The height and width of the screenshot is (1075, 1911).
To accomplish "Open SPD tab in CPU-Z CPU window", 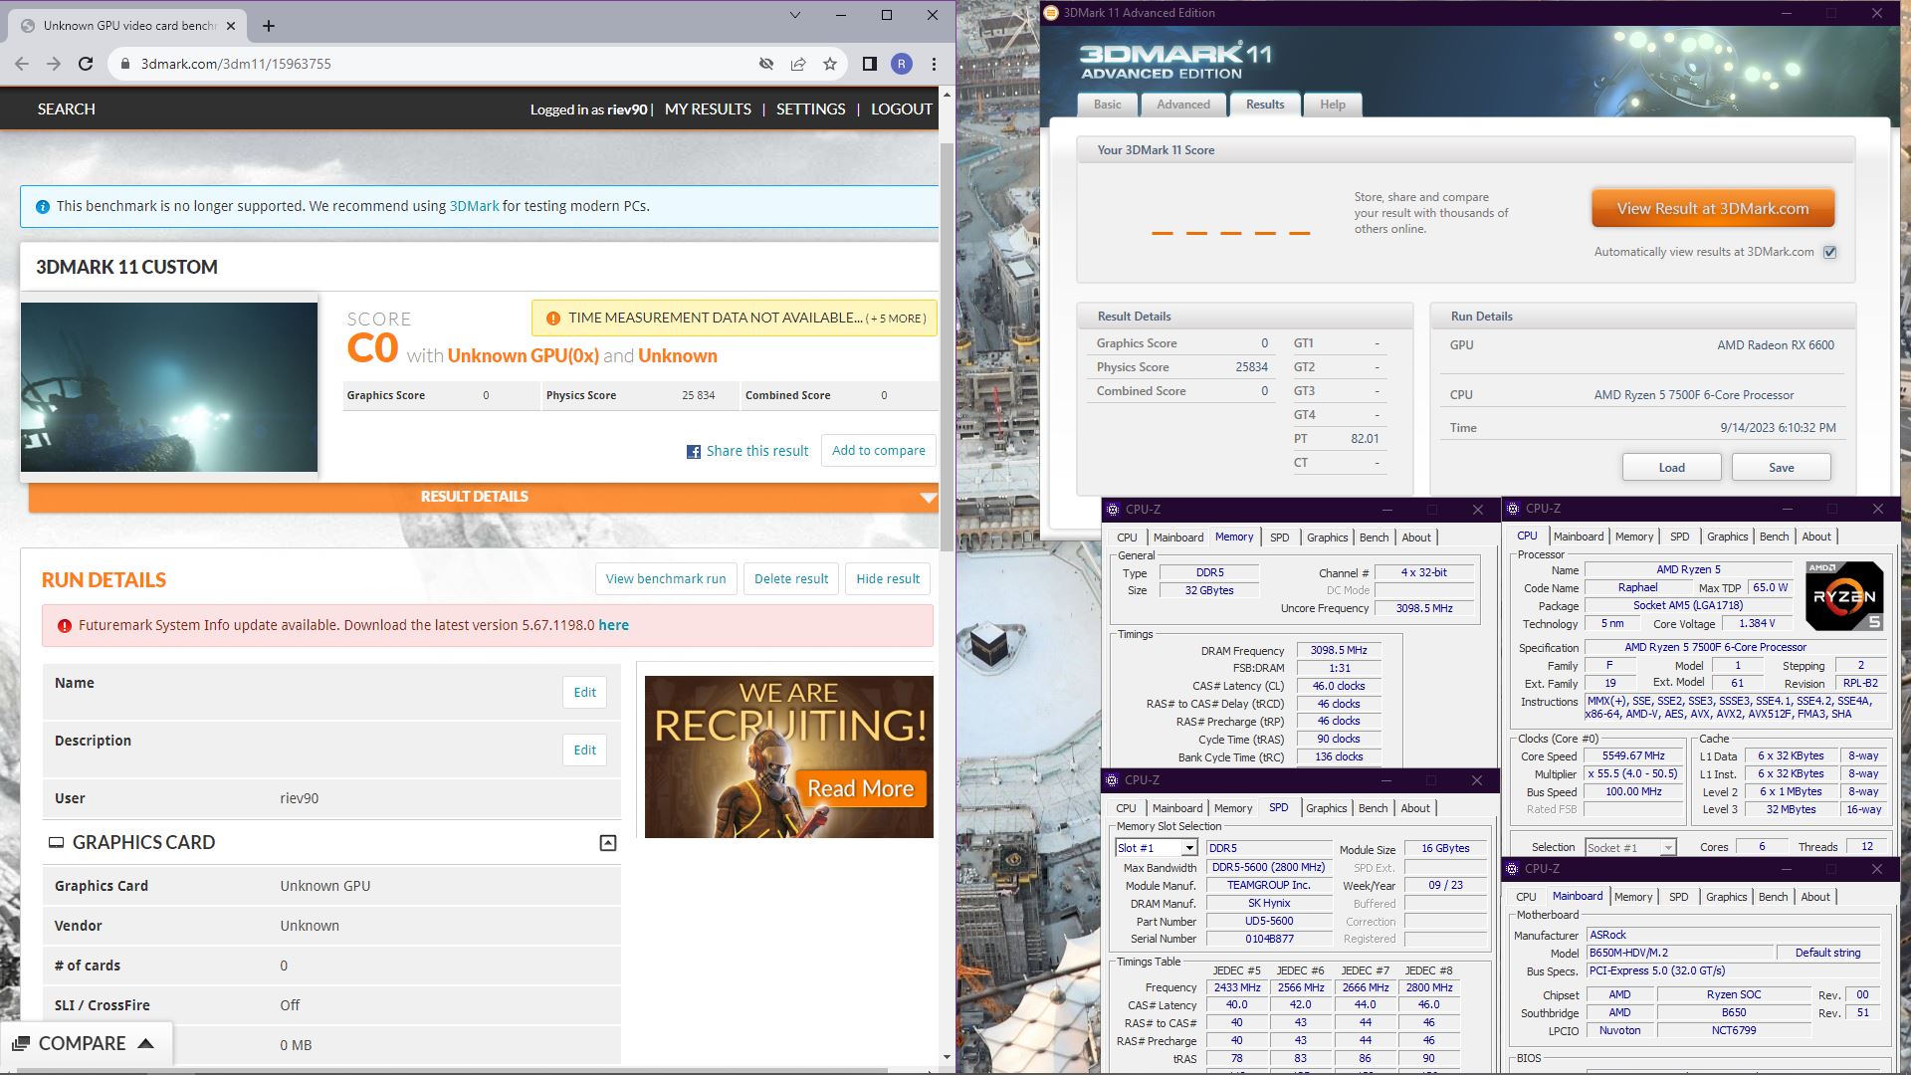I will (x=1679, y=537).
